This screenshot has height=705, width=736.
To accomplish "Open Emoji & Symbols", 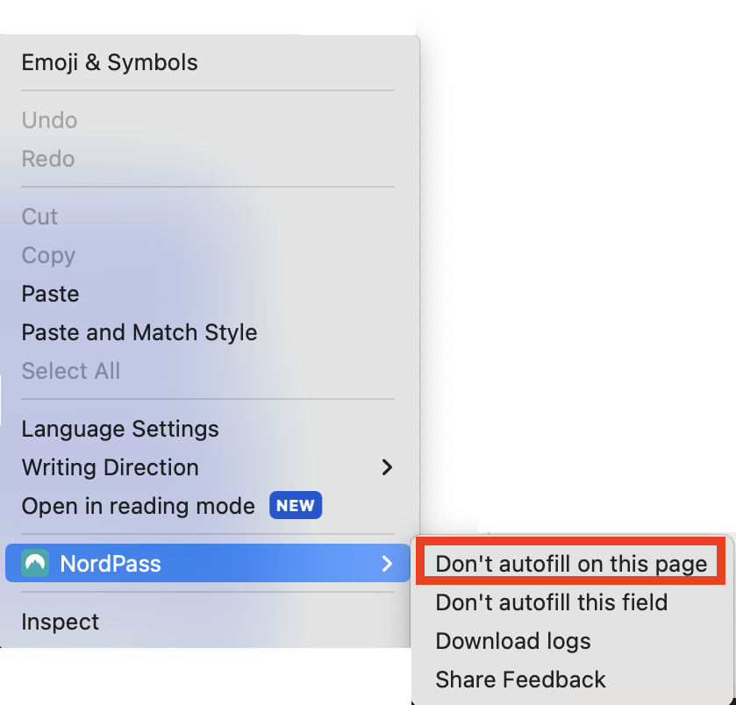I will (x=110, y=62).
